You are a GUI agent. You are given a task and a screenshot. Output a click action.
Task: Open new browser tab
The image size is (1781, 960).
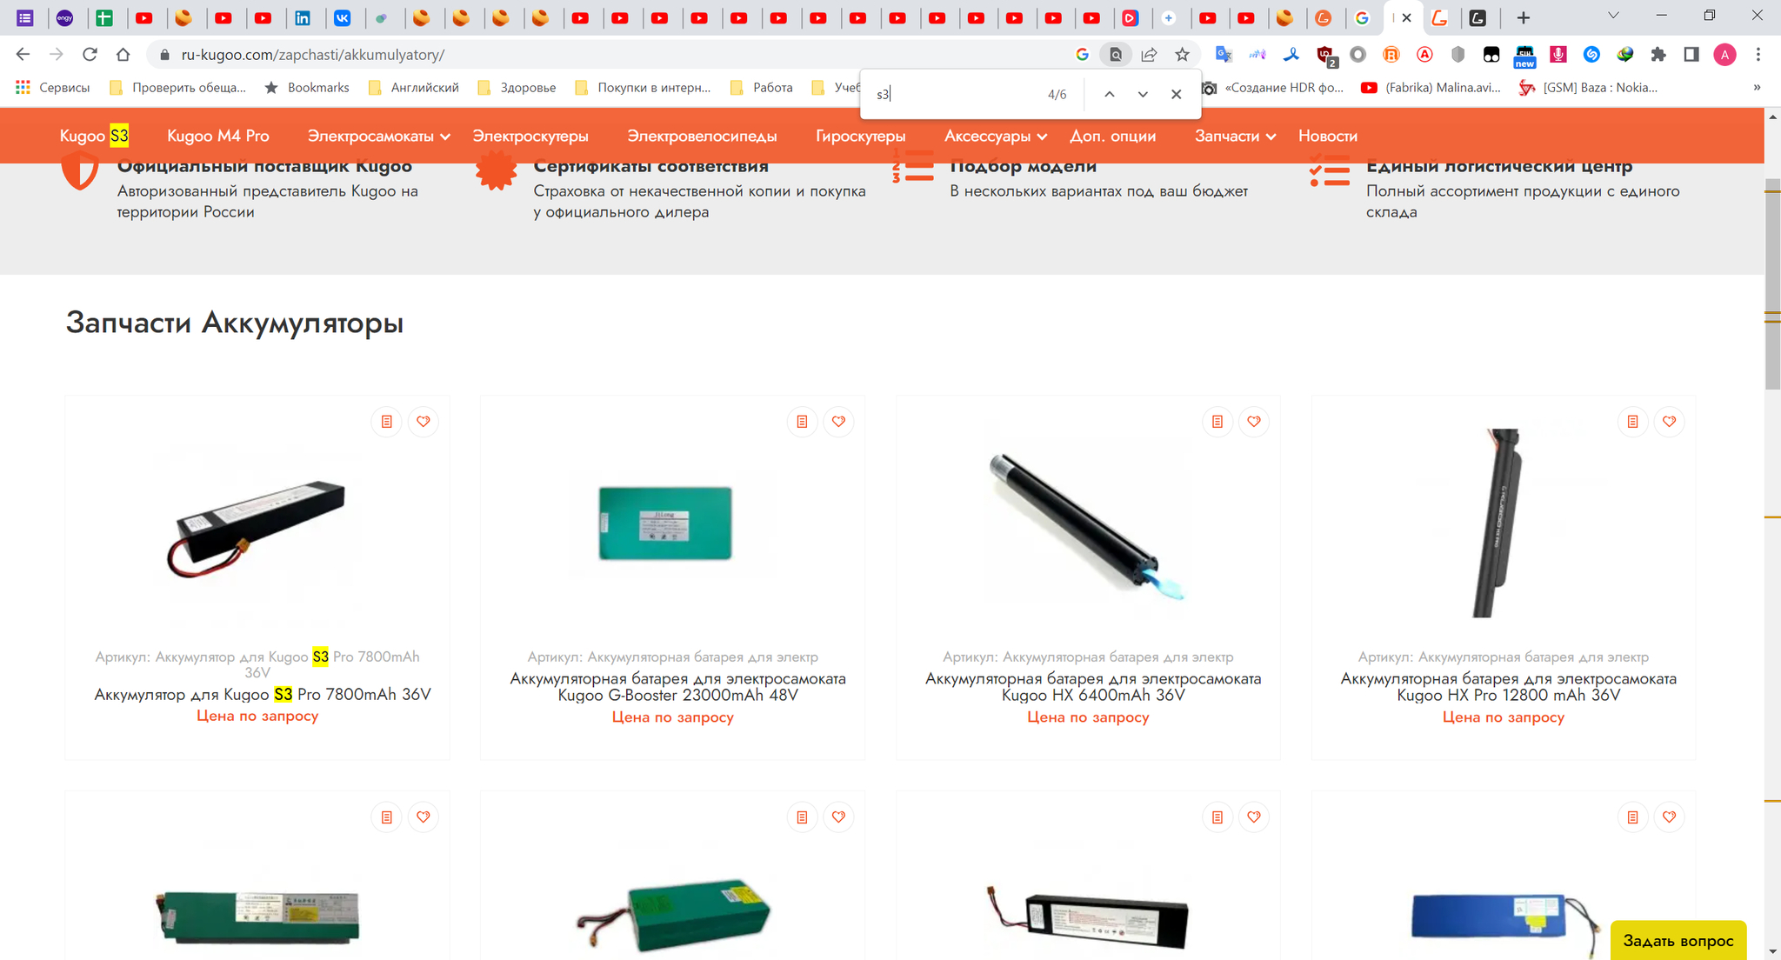coord(1523,17)
